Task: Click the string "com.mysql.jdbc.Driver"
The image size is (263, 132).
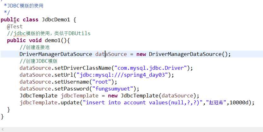Action: [x=151, y=68]
